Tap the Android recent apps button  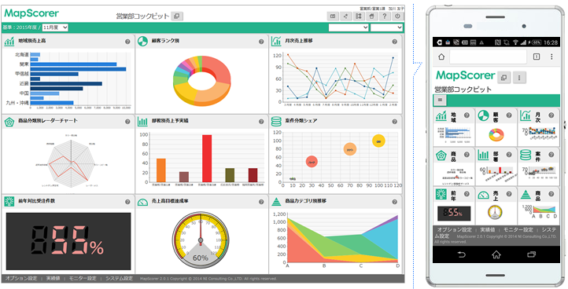(531, 254)
